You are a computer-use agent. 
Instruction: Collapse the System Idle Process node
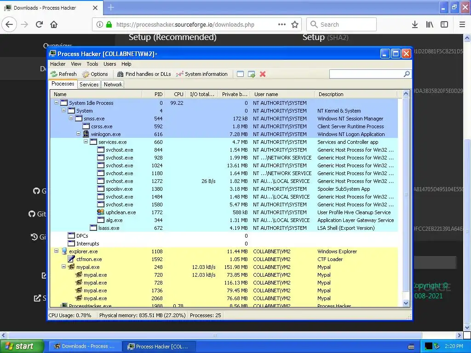click(56, 102)
